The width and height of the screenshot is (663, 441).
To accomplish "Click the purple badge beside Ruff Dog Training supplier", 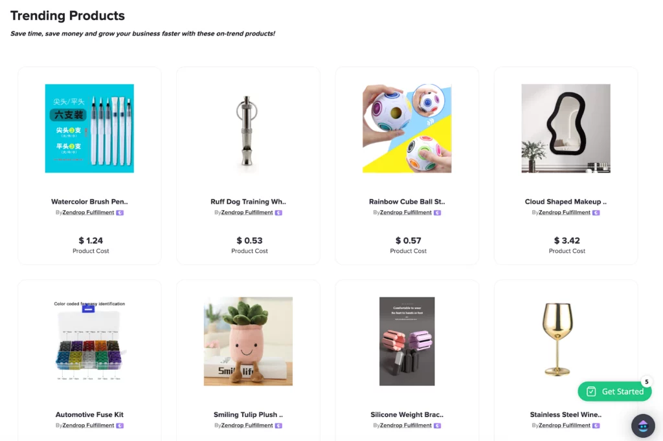I will pos(278,213).
